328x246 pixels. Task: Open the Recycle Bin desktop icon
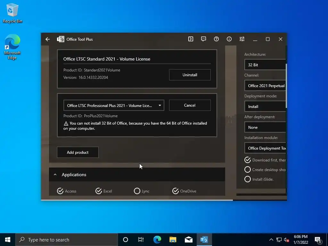(x=12, y=13)
